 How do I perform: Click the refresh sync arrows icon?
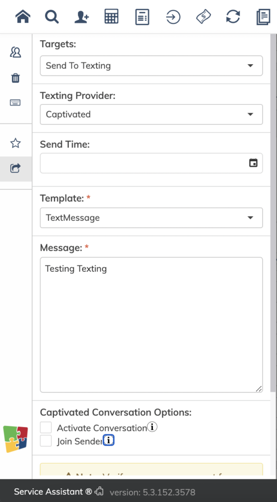coord(233,16)
